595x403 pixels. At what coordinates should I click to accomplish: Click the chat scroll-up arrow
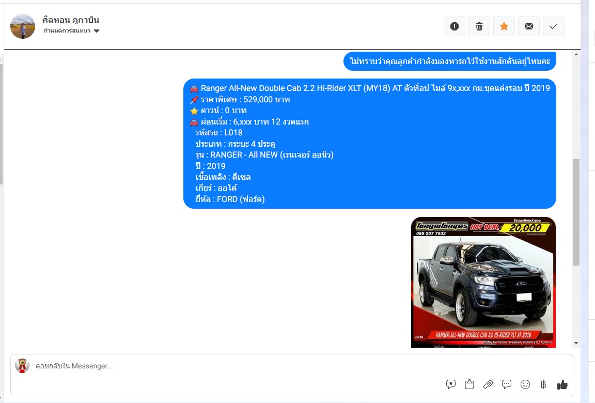point(576,54)
